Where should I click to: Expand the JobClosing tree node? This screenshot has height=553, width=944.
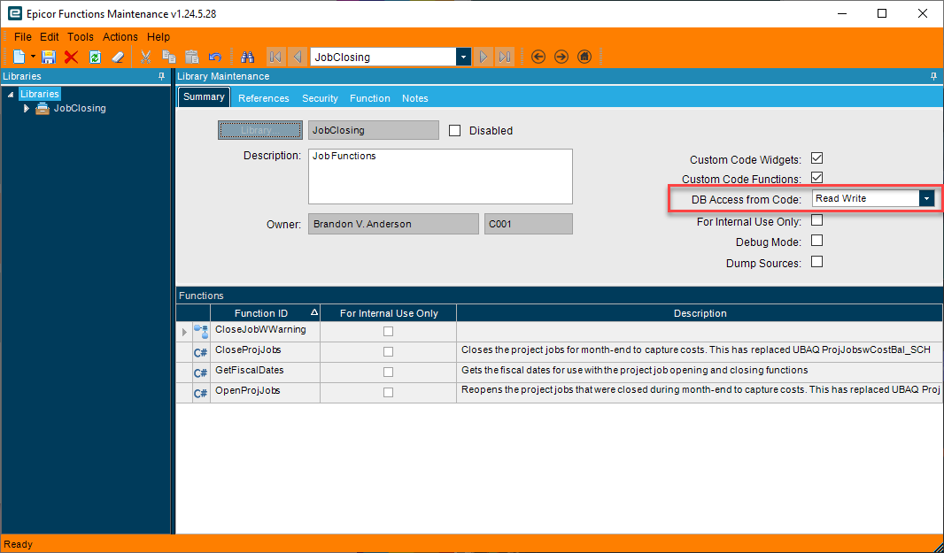click(26, 108)
